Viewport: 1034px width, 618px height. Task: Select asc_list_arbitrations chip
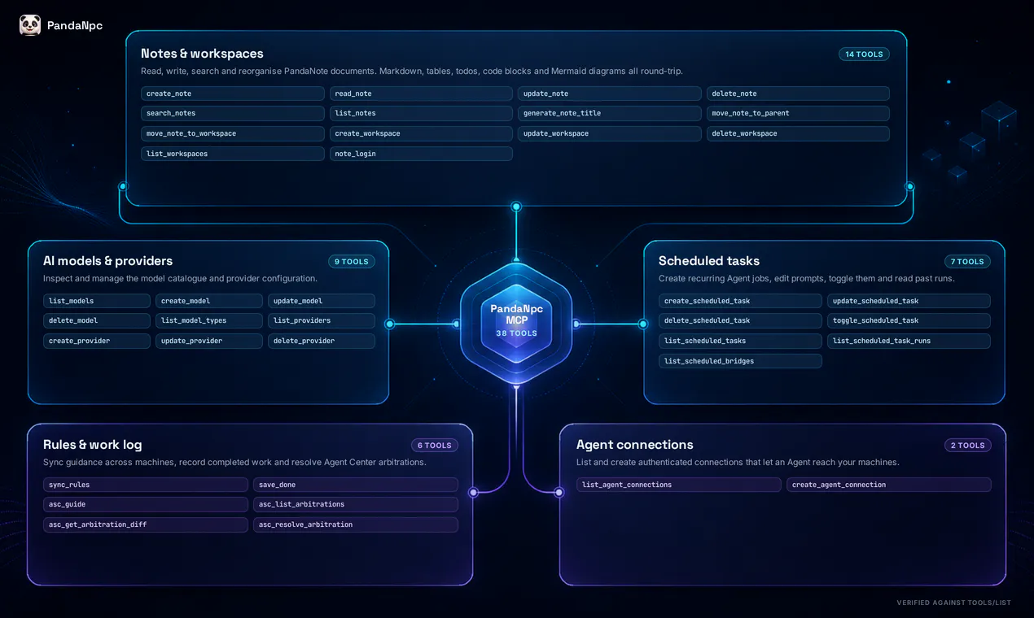[356, 504]
